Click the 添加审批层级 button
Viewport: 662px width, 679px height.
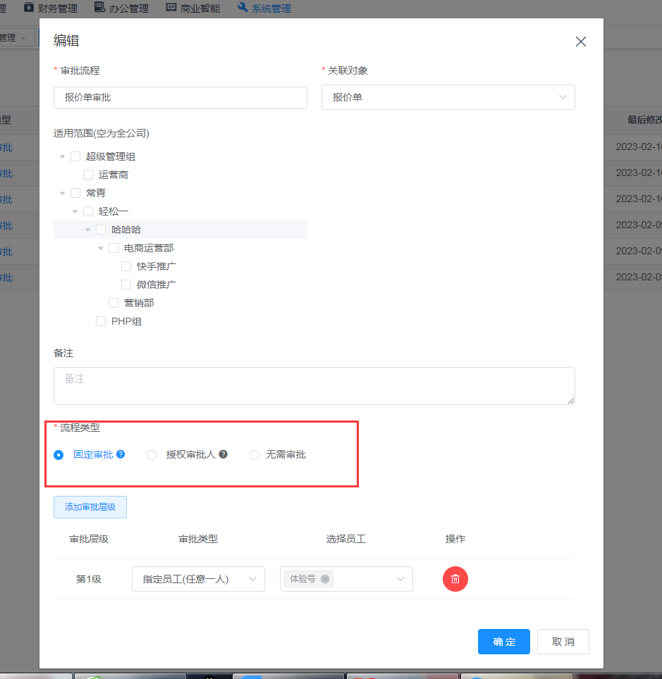click(x=90, y=507)
